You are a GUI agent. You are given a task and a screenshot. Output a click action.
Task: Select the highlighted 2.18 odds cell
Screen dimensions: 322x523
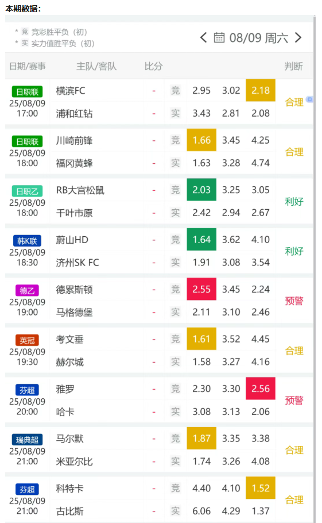tap(261, 90)
